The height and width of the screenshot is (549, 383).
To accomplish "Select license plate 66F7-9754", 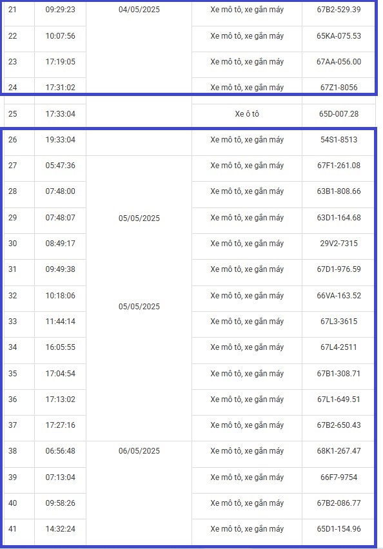I will click(x=339, y=477).
